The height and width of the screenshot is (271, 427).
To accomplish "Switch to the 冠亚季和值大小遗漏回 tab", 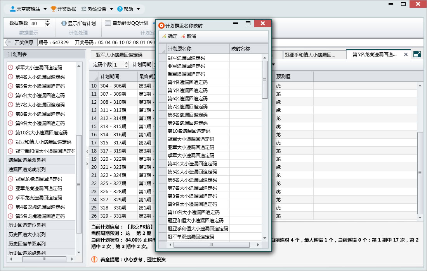I will click(310, 55).
